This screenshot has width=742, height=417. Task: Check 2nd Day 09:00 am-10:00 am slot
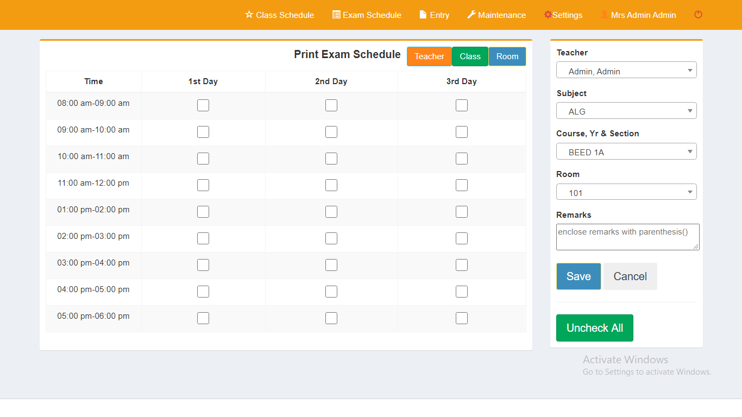coord(331,132)
